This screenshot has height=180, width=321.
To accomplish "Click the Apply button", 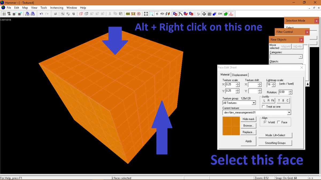I will click(x=248, y=141).
